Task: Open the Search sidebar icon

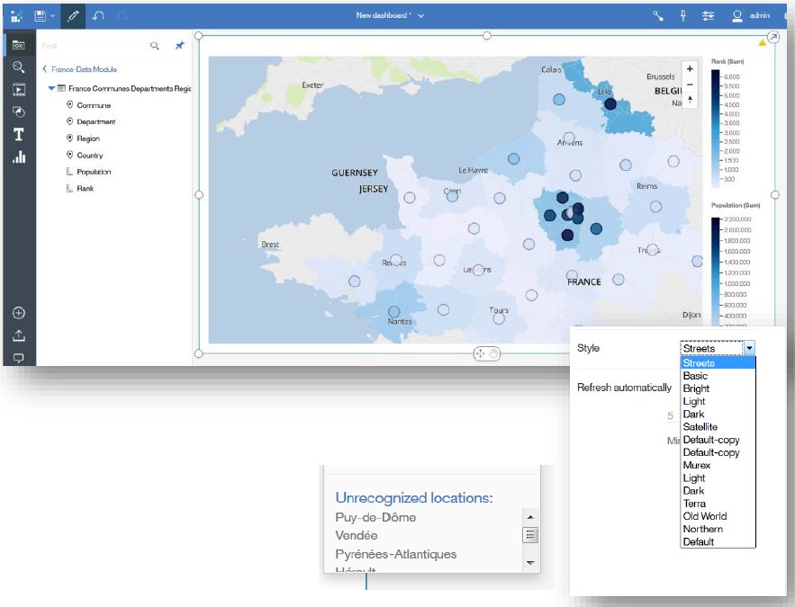Action: (x=19, y=67)
